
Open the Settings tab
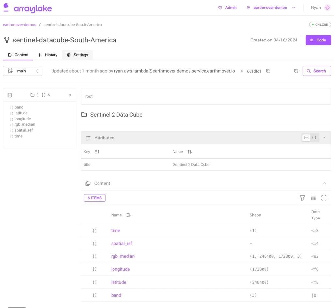(78, 55)
